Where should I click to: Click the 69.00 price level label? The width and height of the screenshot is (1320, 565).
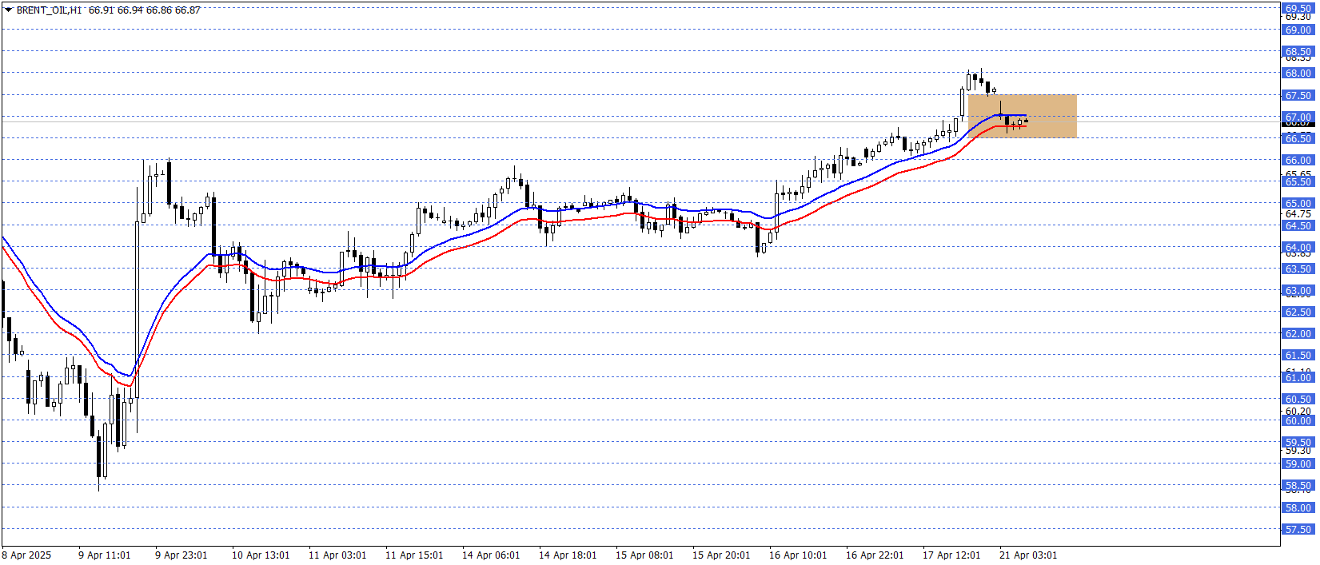point(1298,30)
